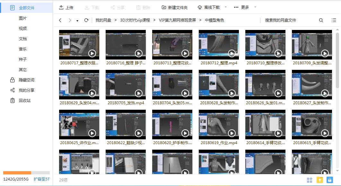Select 全部文件 in the sidebar

pyautogui.click(x=27, y=8)
